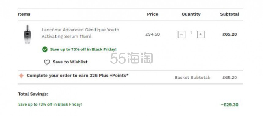Viewport: 263px width, 116px height.
Task: Click the Basket Subtotal label
Action: pos(193,78)
